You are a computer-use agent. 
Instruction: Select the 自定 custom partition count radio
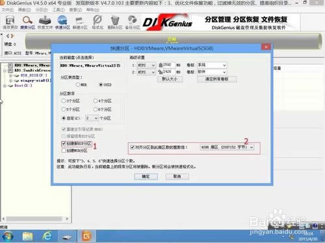pyautogui.click(x=64, y=118)
